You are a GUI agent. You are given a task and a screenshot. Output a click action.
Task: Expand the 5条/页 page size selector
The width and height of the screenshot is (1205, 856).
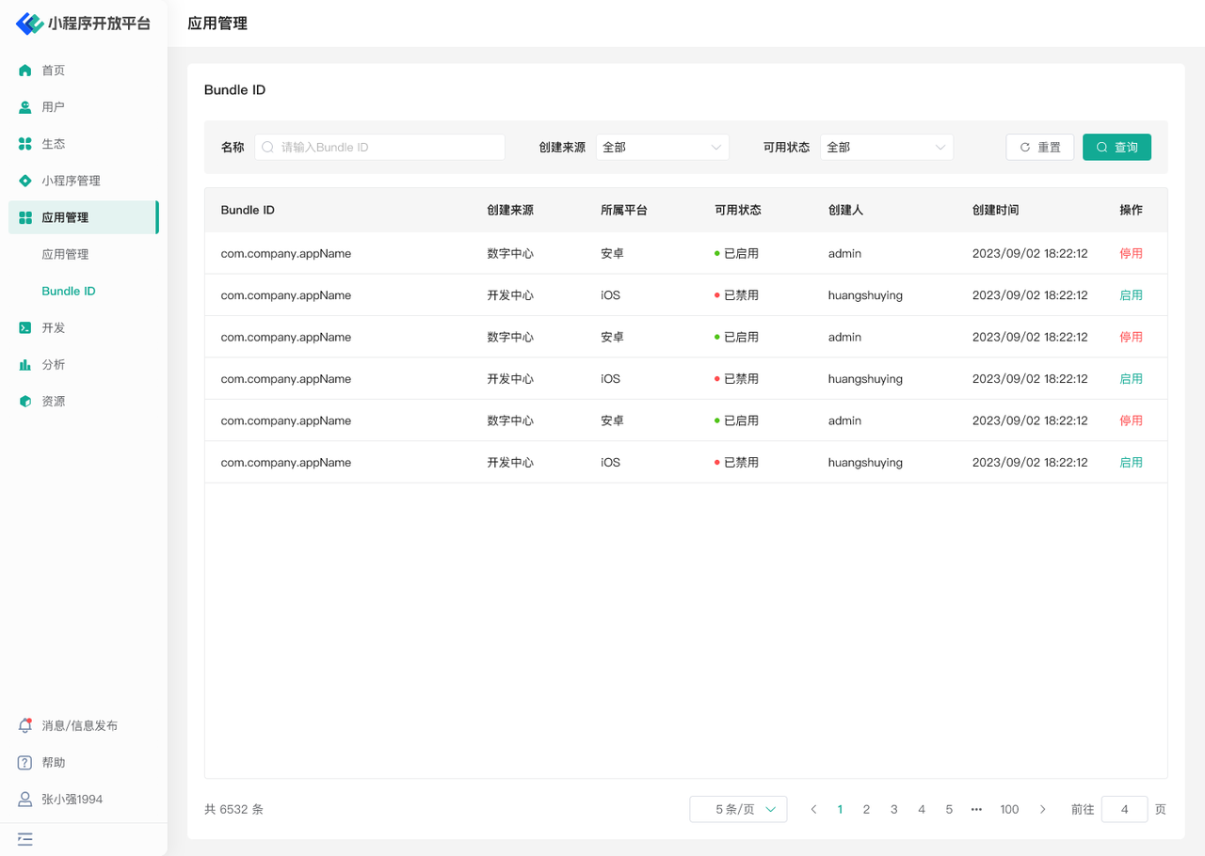point(738,809)
